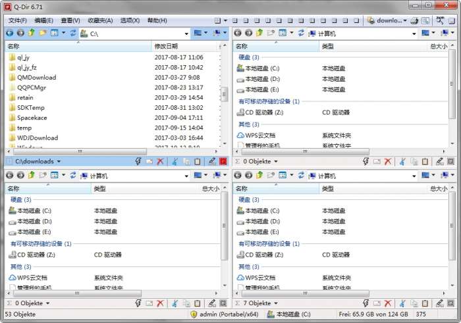Refresh the bottom-left 计算机 pane
This screenshot has height=323, width=461.
pos(73,175)
